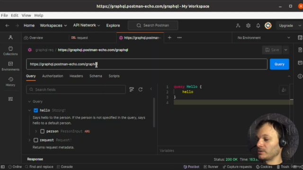Image resolution: width=303 pixels, height=170 pixels.
Task: Click the GraphQL icon in breadcrumb
Action: click(30, 50)
